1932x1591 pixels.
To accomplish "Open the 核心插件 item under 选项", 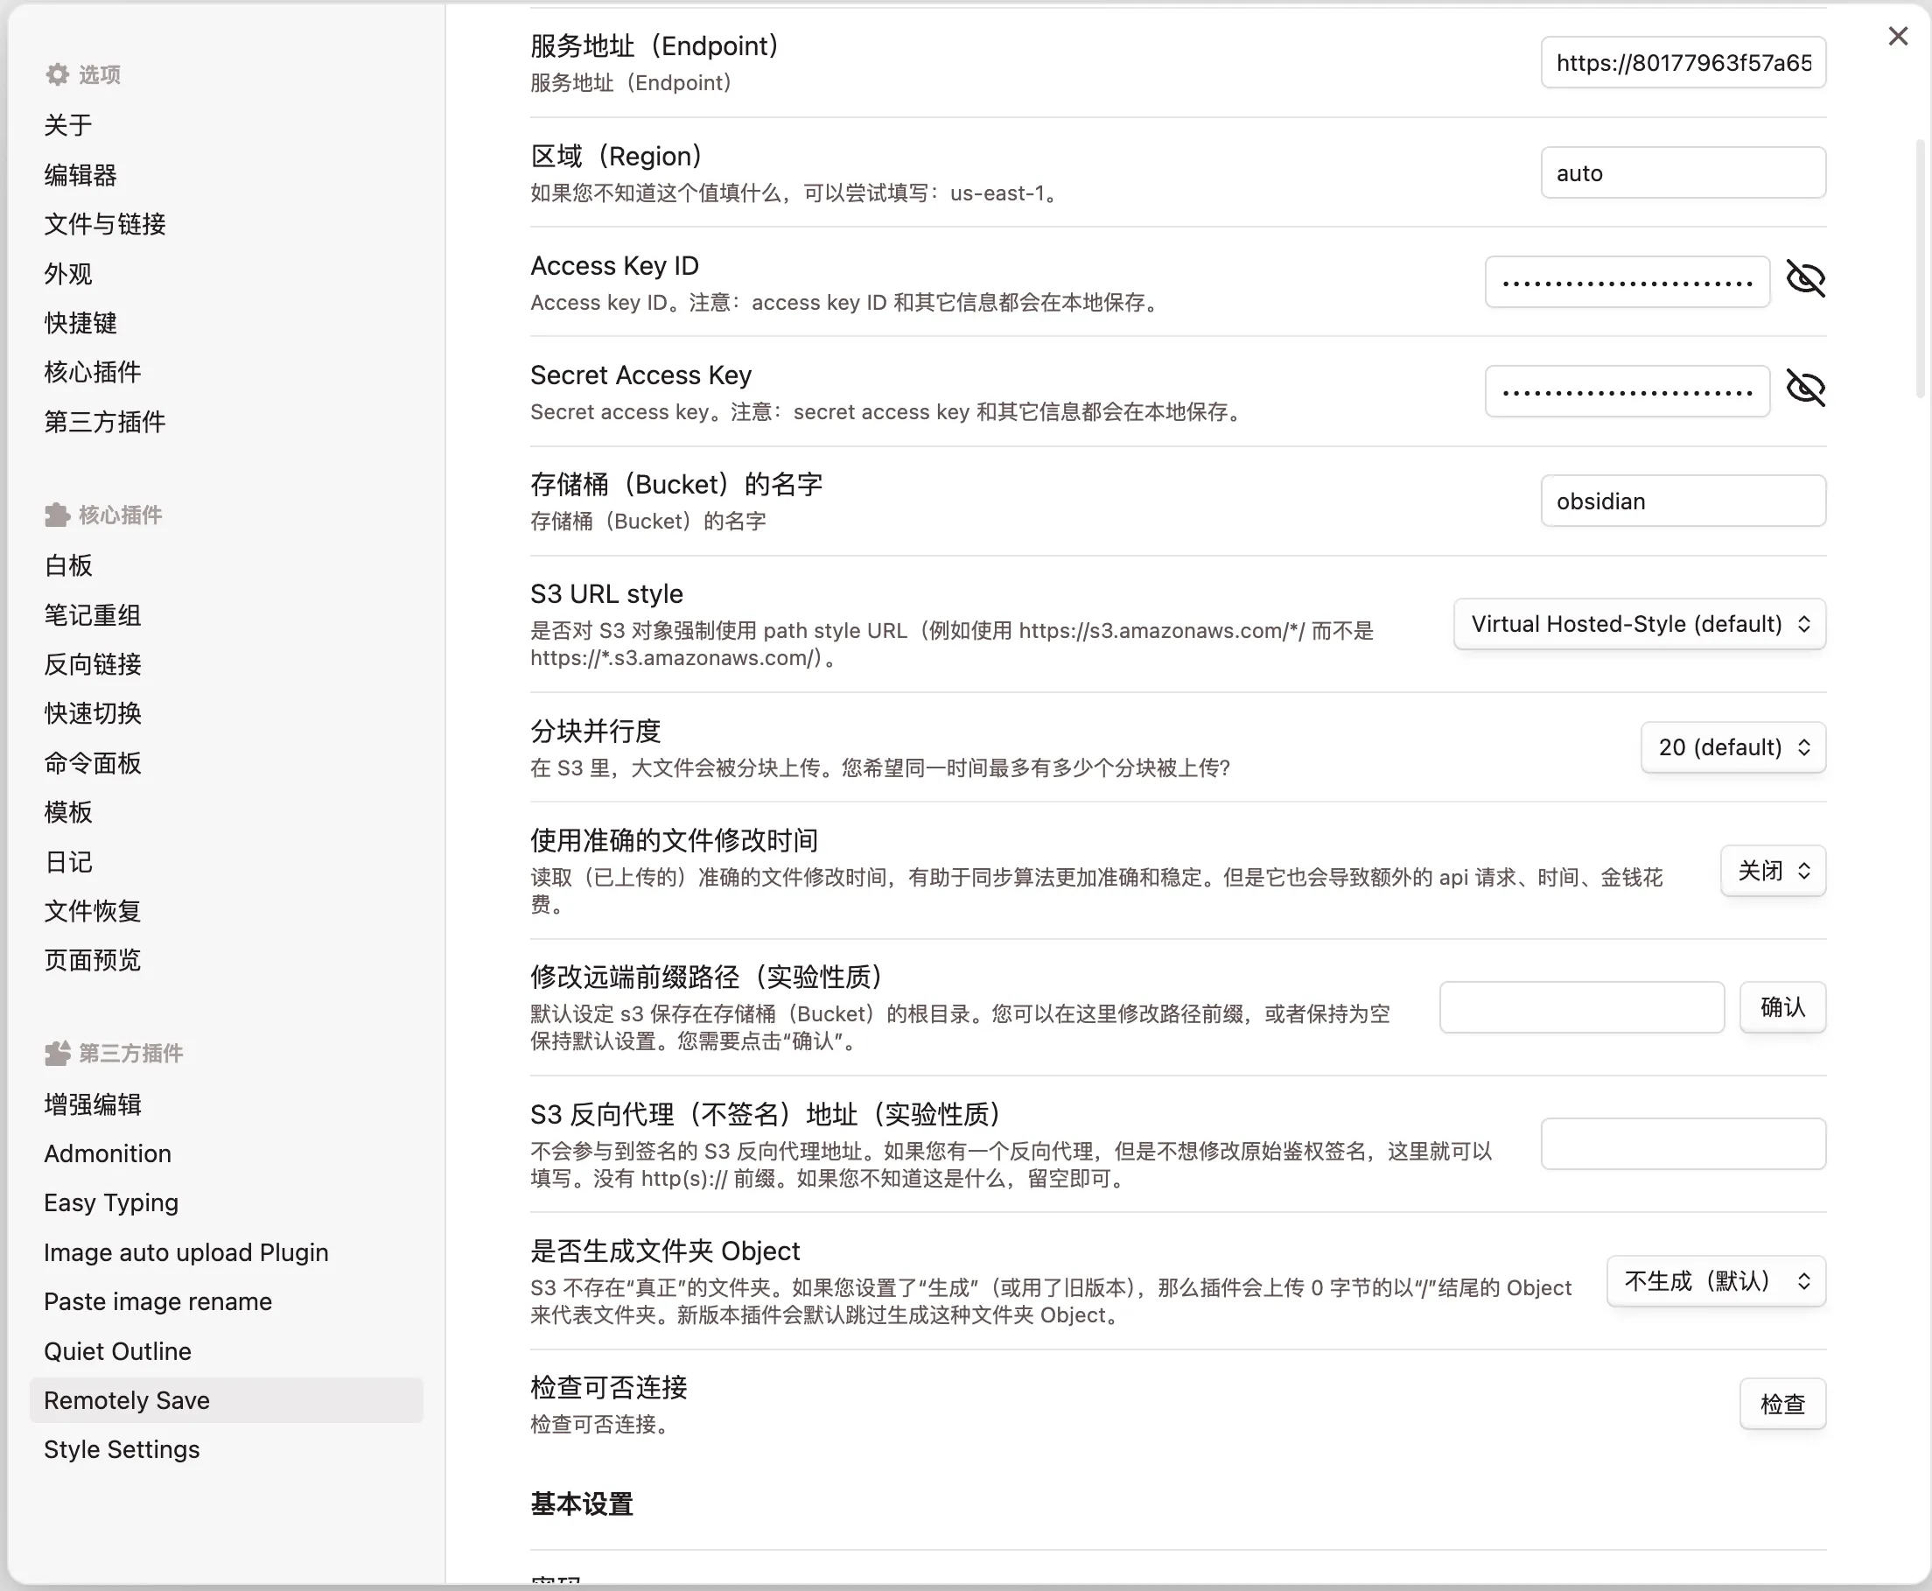I will click(x=227, y=372).
